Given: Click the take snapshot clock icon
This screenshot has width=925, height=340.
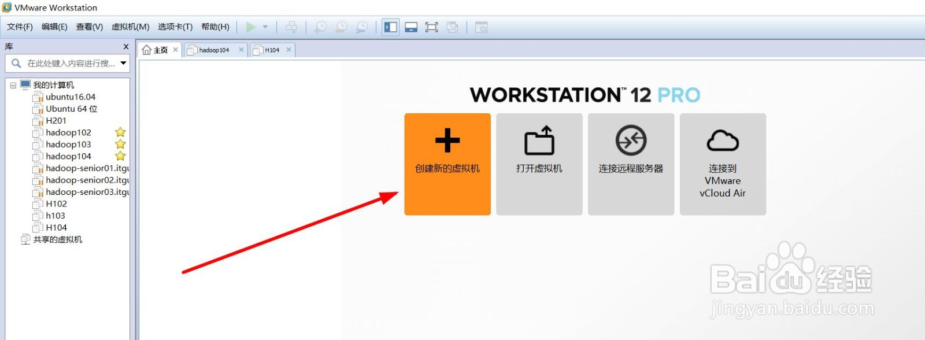Looking at the screenshot, I should click(x=320, y=27).
